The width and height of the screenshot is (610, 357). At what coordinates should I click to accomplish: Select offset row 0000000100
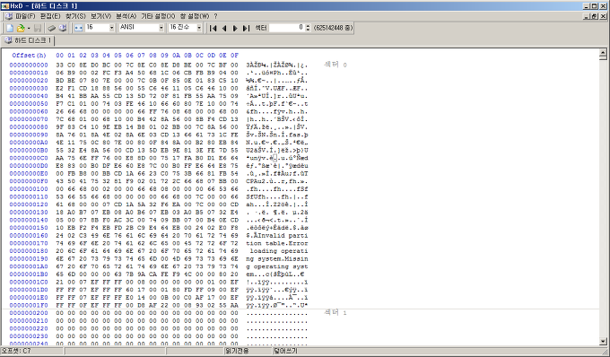(x=29, y=189)
